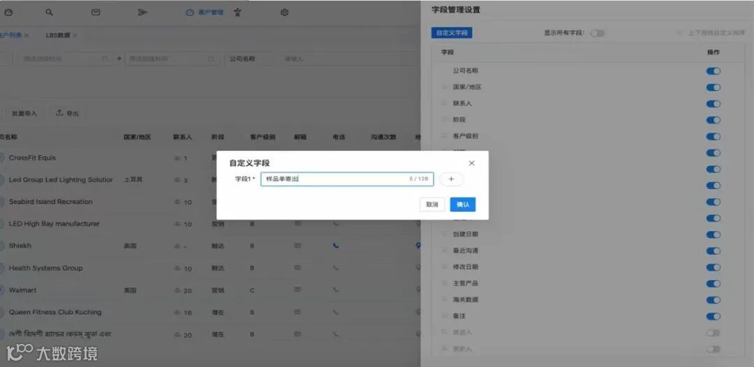Click the drag handle beside 国家/地区
The height and width of the screenshot is (367, 754).
tap(444, 87)
